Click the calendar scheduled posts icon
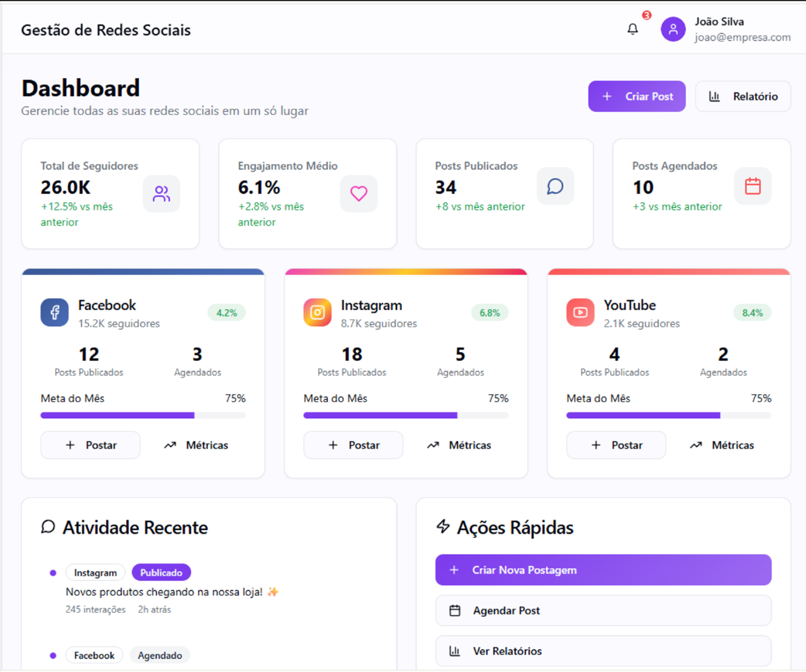 (x=752, y=187)
